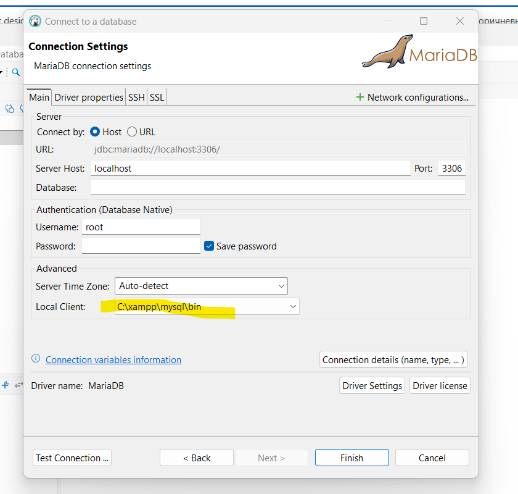Click the Finish button
518x494 pixels.
[352, 458]
